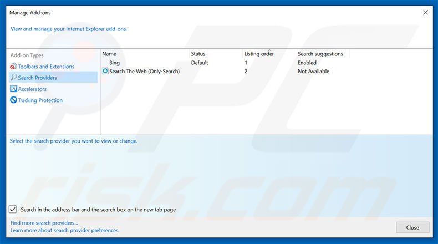Screen dimensions: 438x244
Task: Sort list by Name column header
Action: [x=109, y=54]
